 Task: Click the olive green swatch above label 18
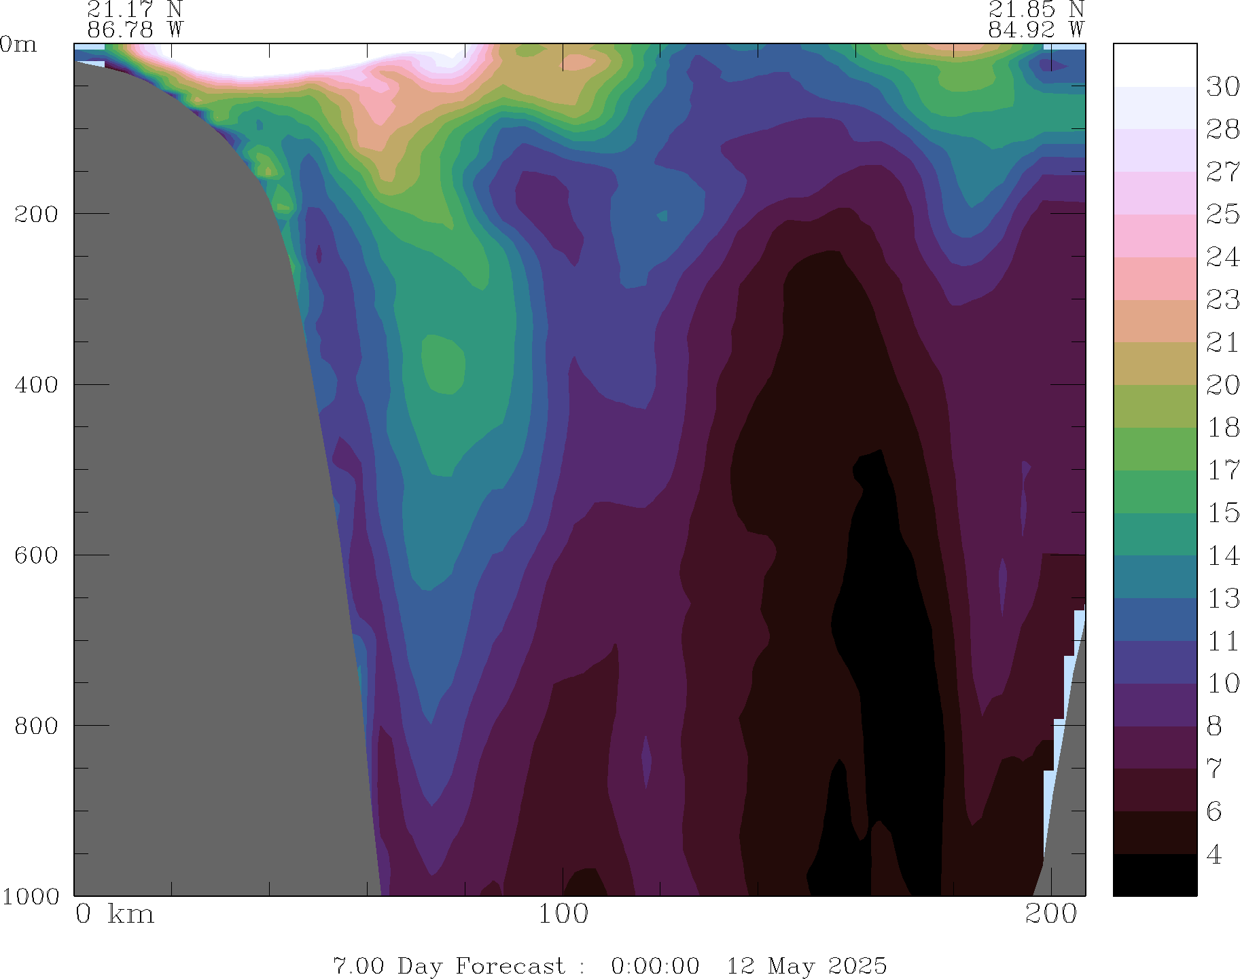coord(1155,406)
